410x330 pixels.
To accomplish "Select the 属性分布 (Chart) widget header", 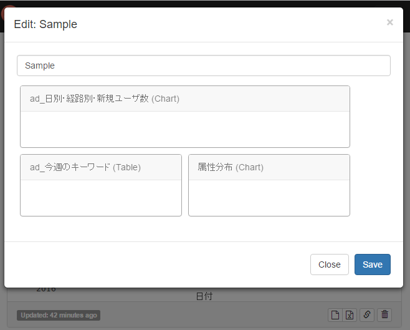I will coord(269,167).
